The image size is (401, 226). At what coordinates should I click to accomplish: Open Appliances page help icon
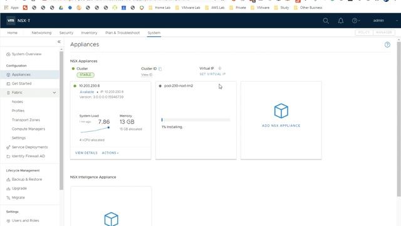click(387, 45)
